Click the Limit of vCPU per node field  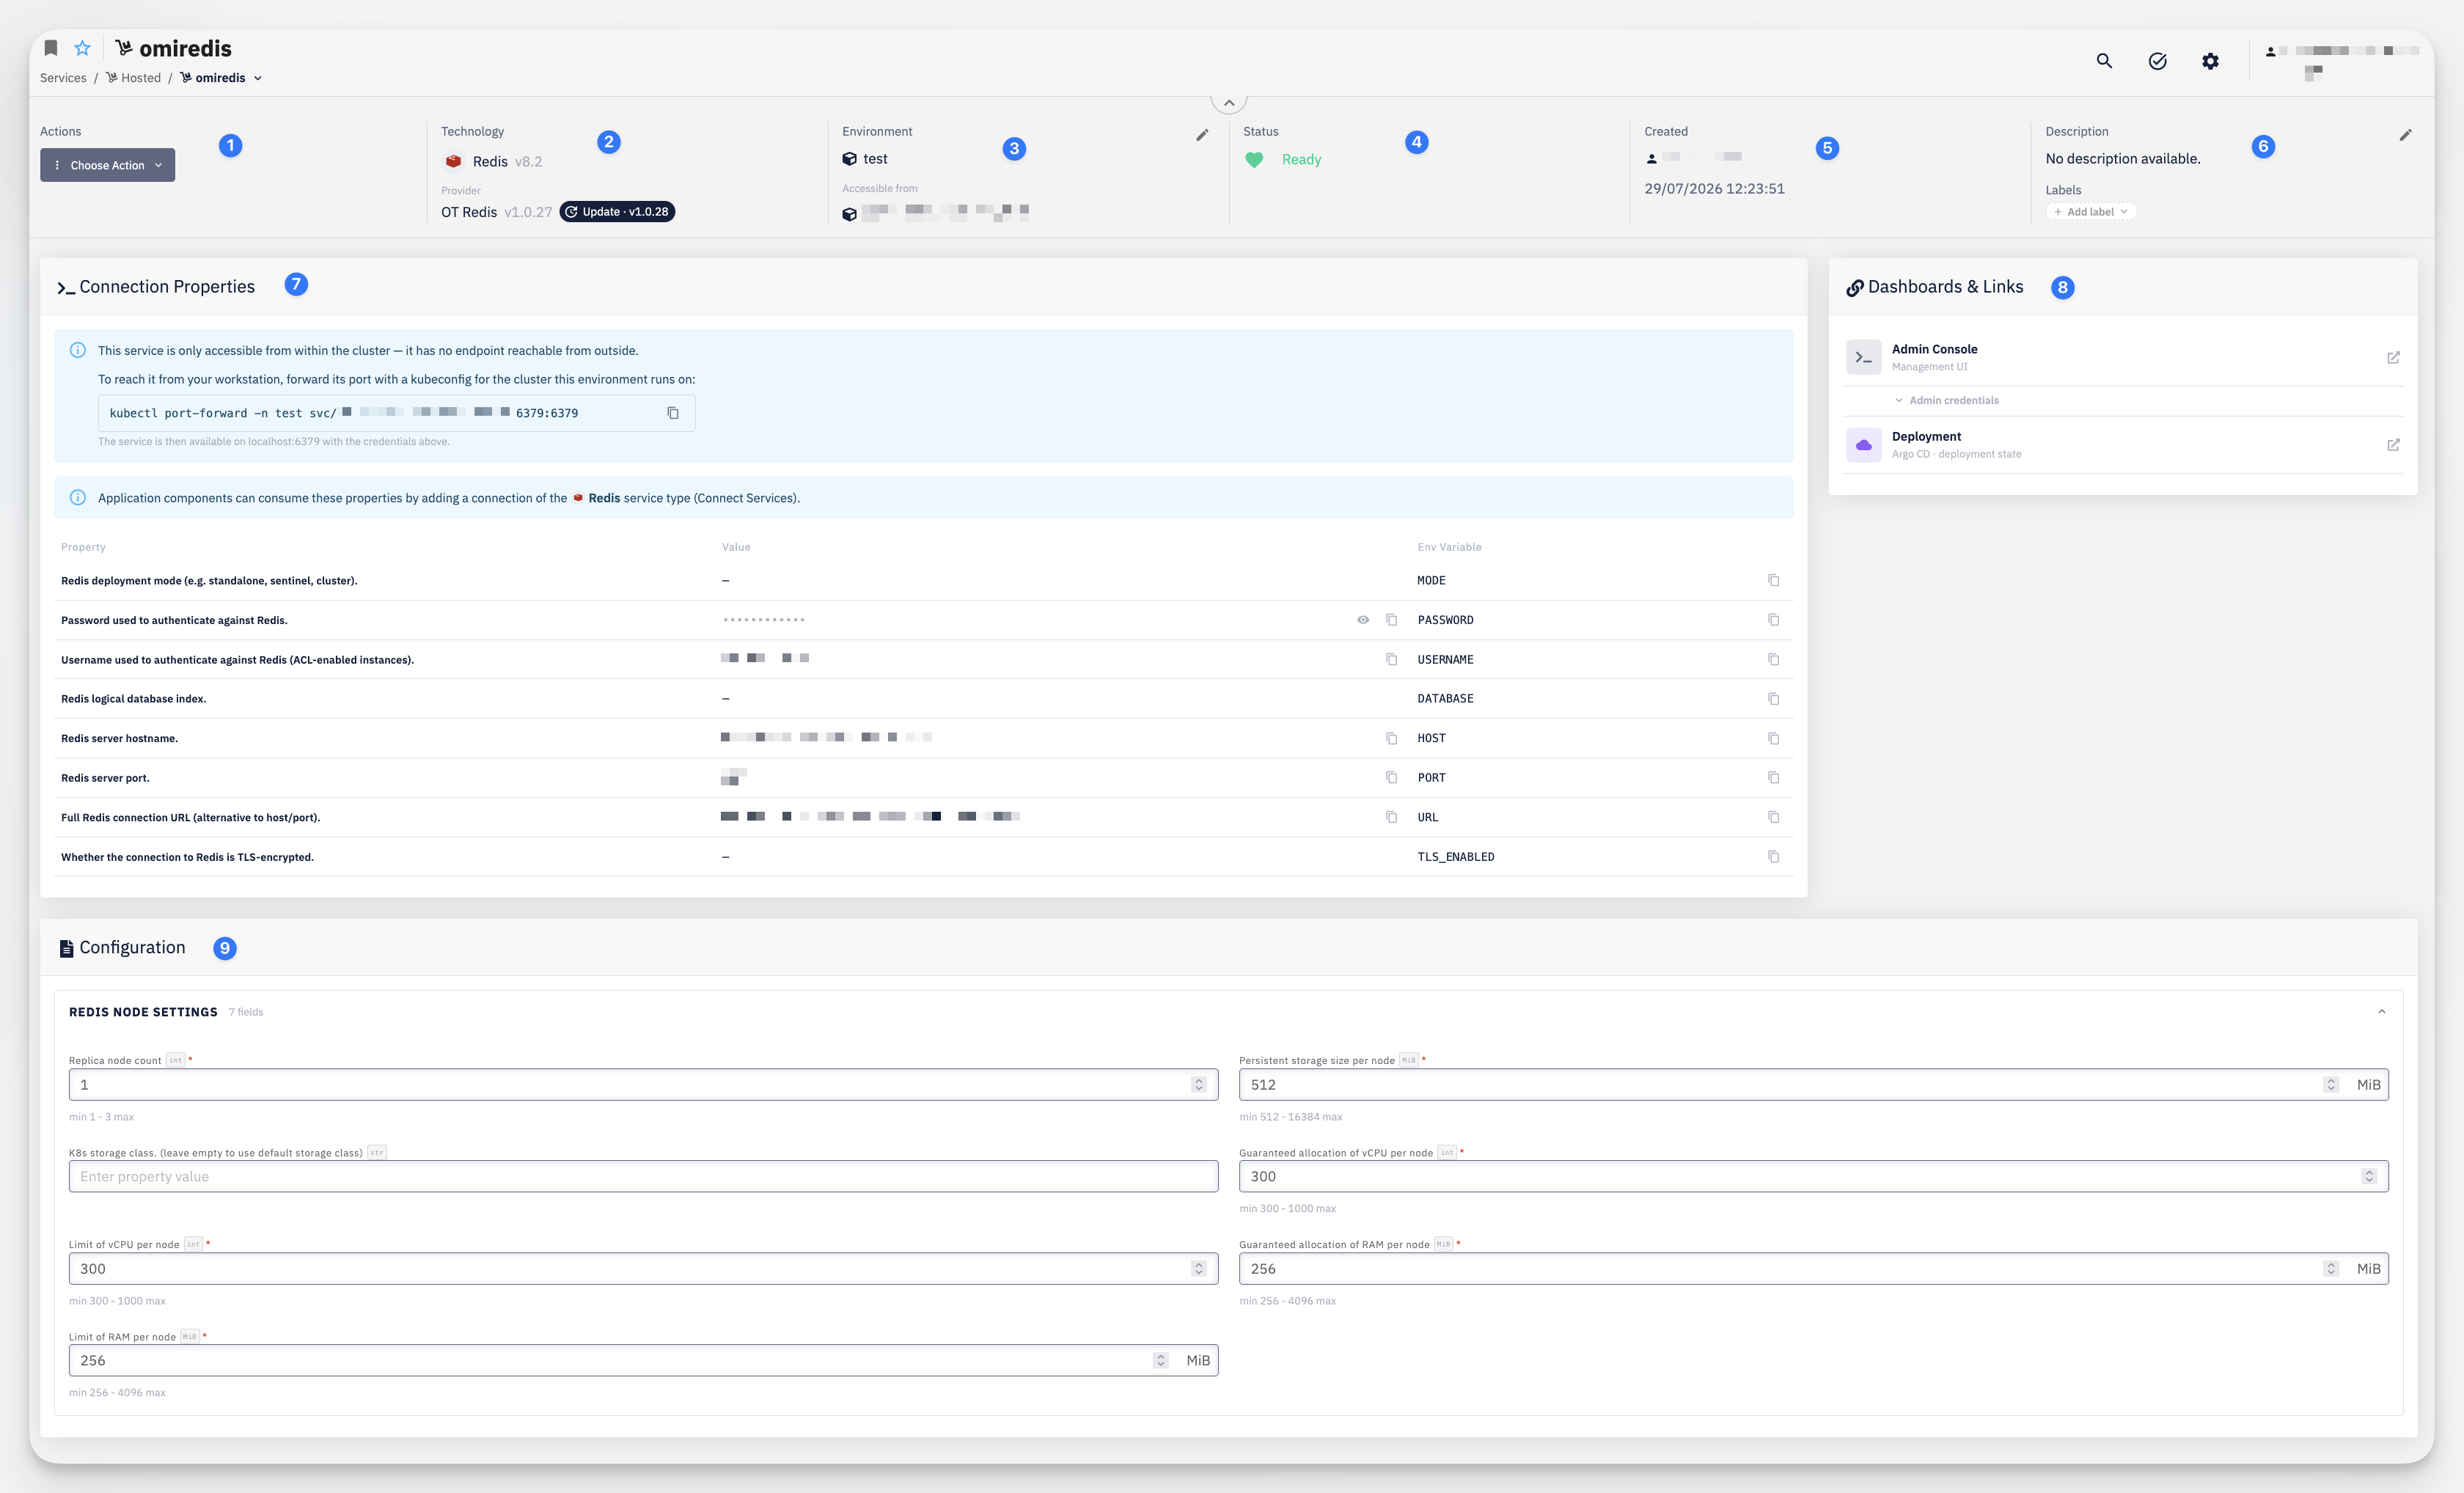tap(643, 1269)
